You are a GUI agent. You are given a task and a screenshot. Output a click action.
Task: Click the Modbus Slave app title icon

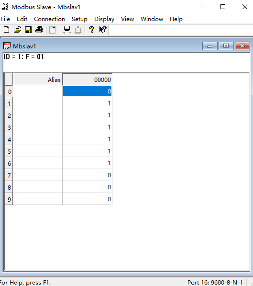5,7
